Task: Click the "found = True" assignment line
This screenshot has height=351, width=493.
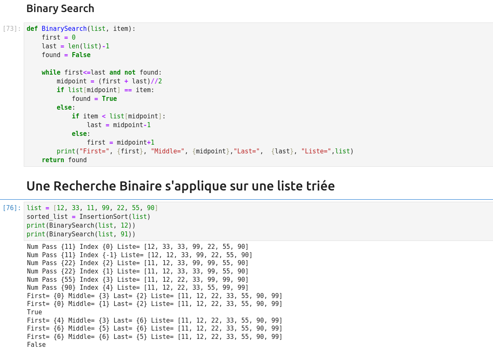Action: point(94,99)
